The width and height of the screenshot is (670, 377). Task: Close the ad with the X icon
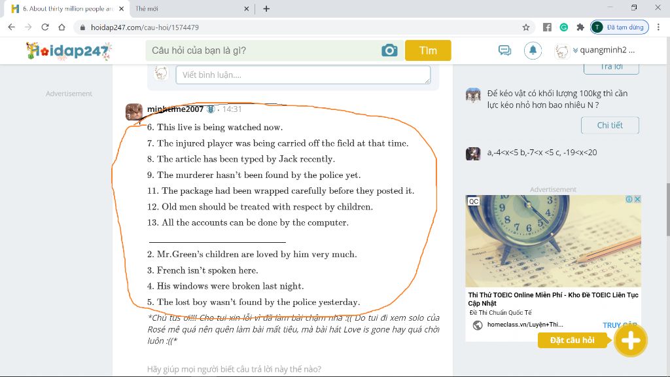click(637, 199)
